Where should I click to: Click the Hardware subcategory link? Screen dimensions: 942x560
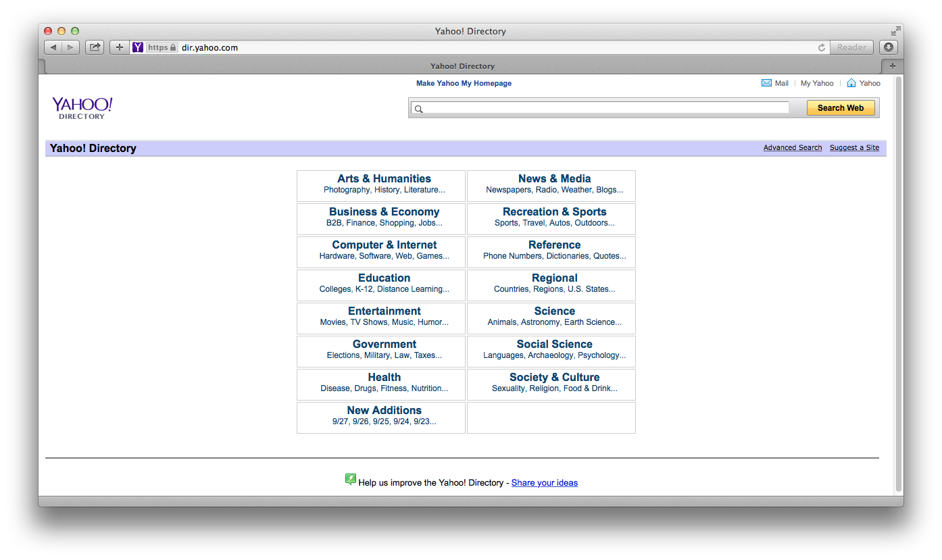(x=337, y=256)
